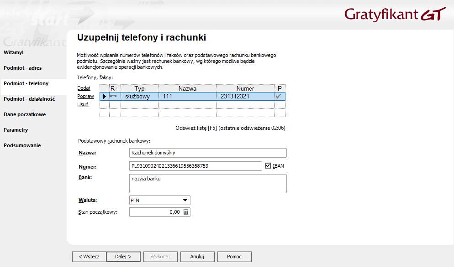Click the Anuluj button
Image resolution: width=454 pixels, height=267 pixels.
pyautogui.click(x=197, y=257)
